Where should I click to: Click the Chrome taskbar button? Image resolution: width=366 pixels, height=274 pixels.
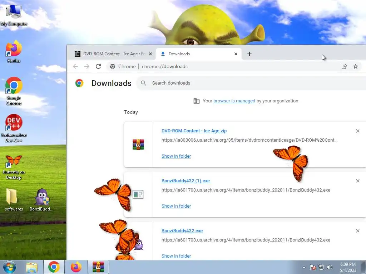pyautogui.click(x=54, y=267)
